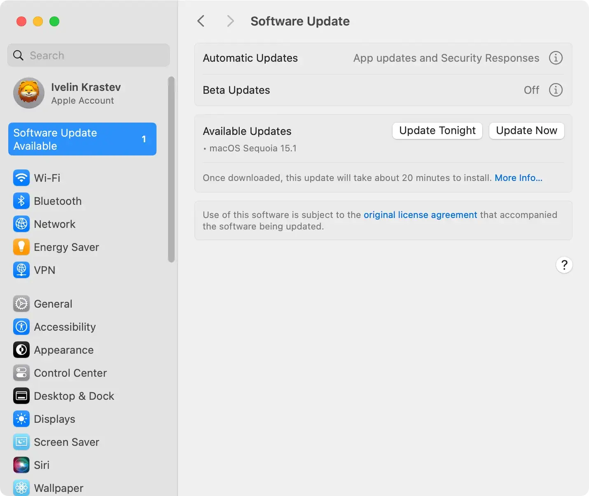This screenshot has width=589, height=496.
Task: Click the magnifying glass search icon
Action: (x=19, y=55)
